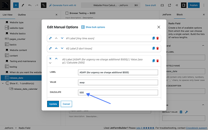Image resolution: width=208 pixels, height=130 pixels.
Task: Open the block inserter plus button
Action: click(x=16, y=5)
